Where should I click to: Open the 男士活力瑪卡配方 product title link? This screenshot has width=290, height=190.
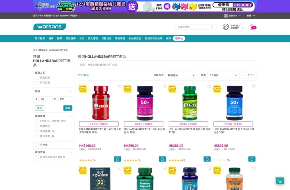coord(100,131)
